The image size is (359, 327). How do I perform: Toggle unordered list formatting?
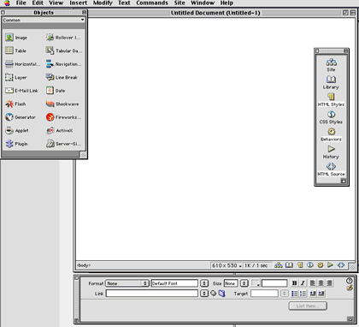[295, 294]
